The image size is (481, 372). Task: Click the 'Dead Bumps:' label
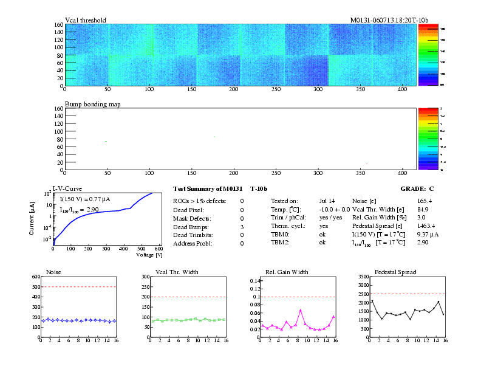(191, 227)
